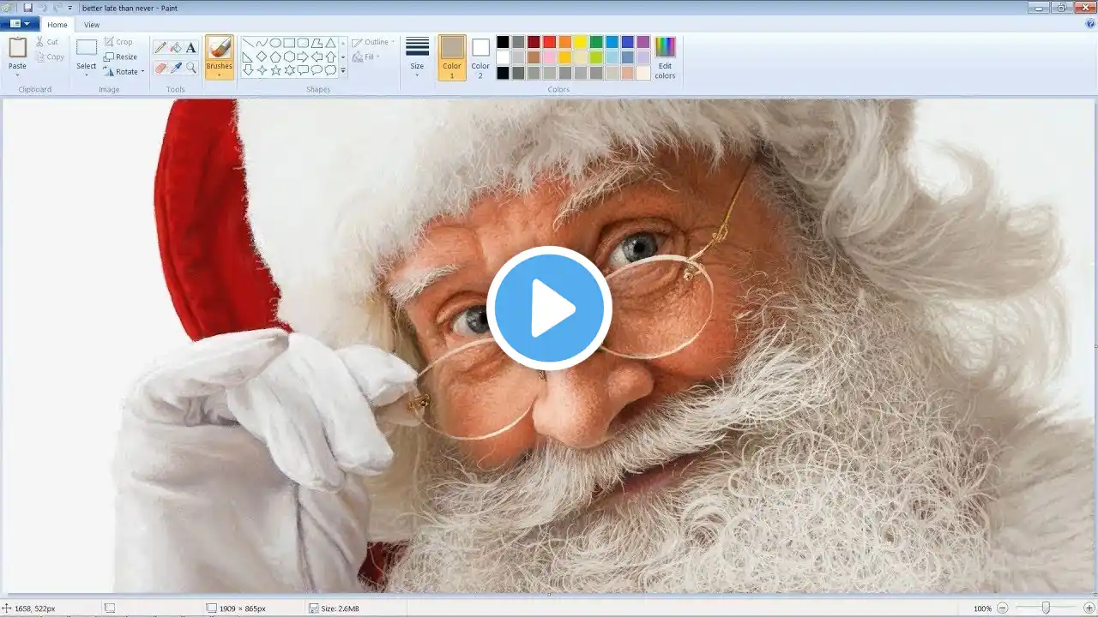Click the zoom slider handle in status bar
Viewport: 1098px width, 617px height.
click(1046, 608)
